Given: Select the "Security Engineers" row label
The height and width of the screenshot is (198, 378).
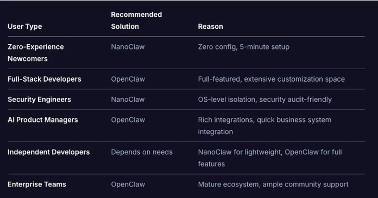Looking at the screenshot, I should [39, 99].
